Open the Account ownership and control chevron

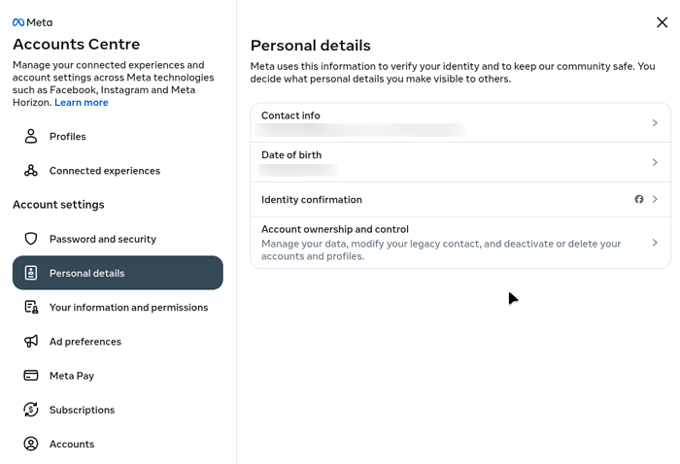coord(655,243)
